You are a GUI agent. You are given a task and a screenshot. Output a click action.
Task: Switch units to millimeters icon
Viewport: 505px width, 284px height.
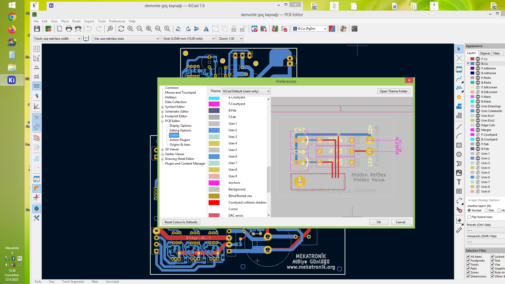(37, 85)
